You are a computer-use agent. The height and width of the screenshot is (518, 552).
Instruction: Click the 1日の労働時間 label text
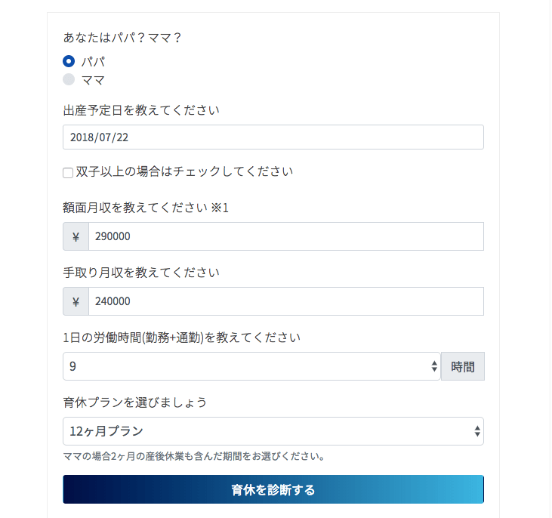(x=181, y=337)
